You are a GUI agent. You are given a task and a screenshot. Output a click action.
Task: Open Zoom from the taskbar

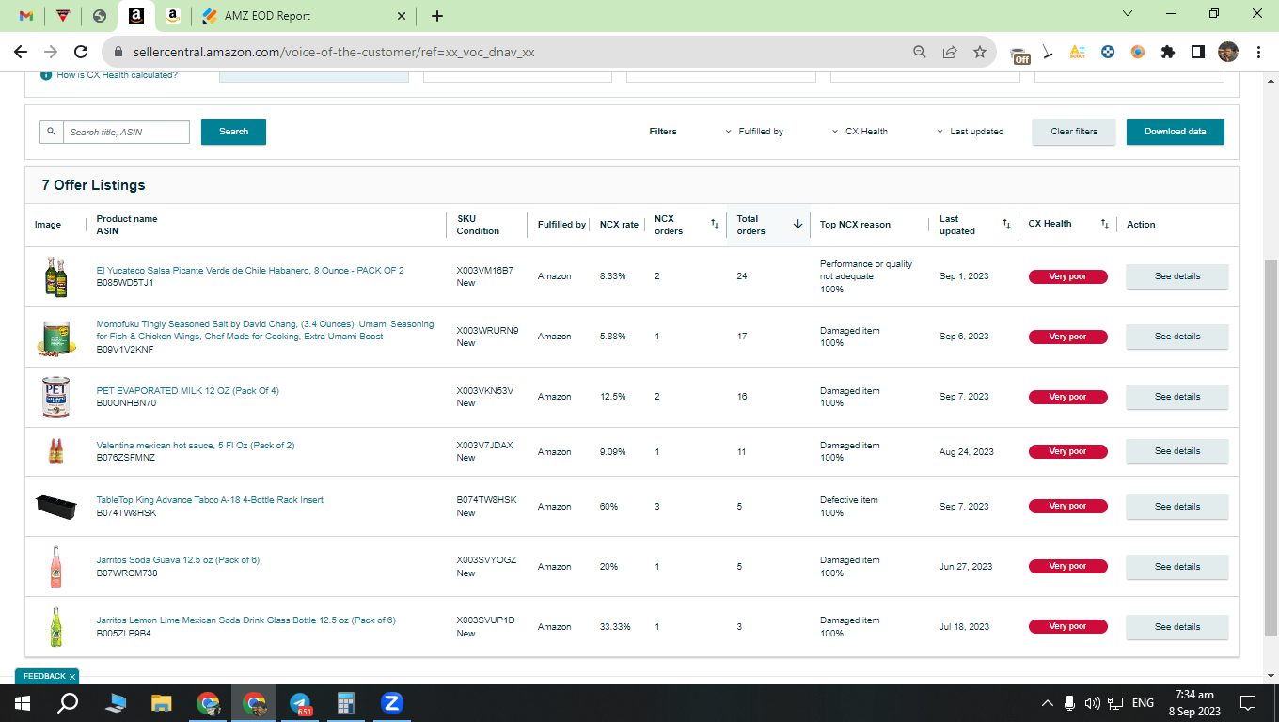coord(392,703)
